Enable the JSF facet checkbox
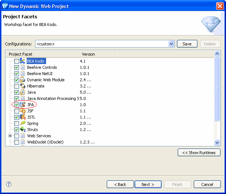 point(16,111)
